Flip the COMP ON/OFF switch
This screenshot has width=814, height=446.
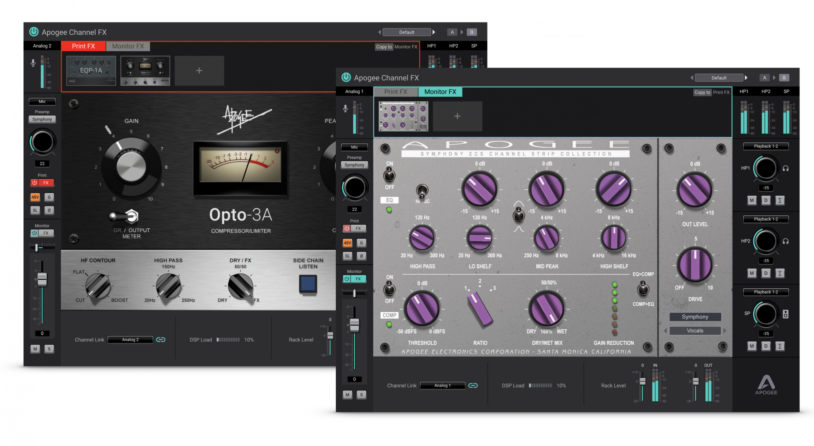click(x=389, y=289)
